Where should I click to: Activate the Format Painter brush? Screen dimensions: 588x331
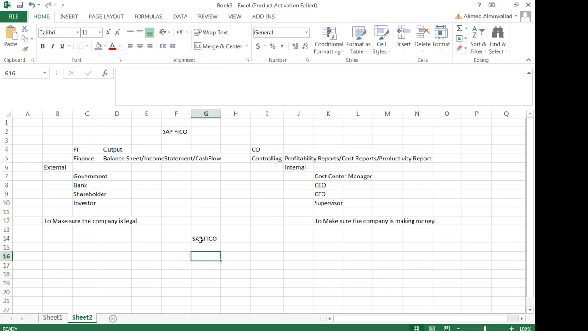pyautogui.click(x=24, y=49)
